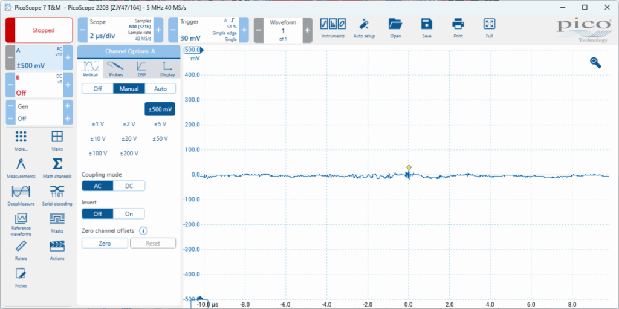Select DC coupling mode
The height and width of the screenshot is (309, 619).
(x=129, y=186)
